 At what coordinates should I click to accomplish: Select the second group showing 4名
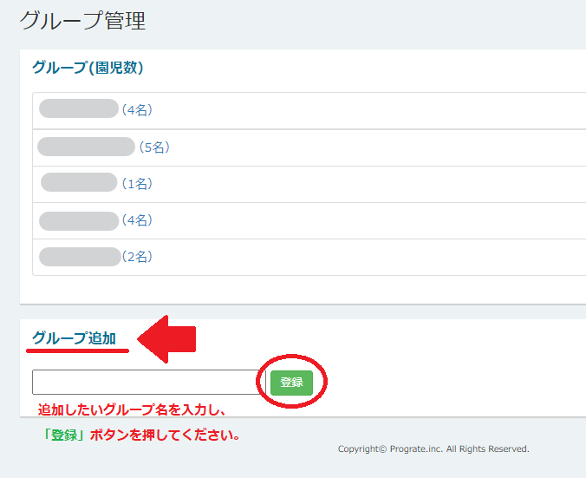137,220
